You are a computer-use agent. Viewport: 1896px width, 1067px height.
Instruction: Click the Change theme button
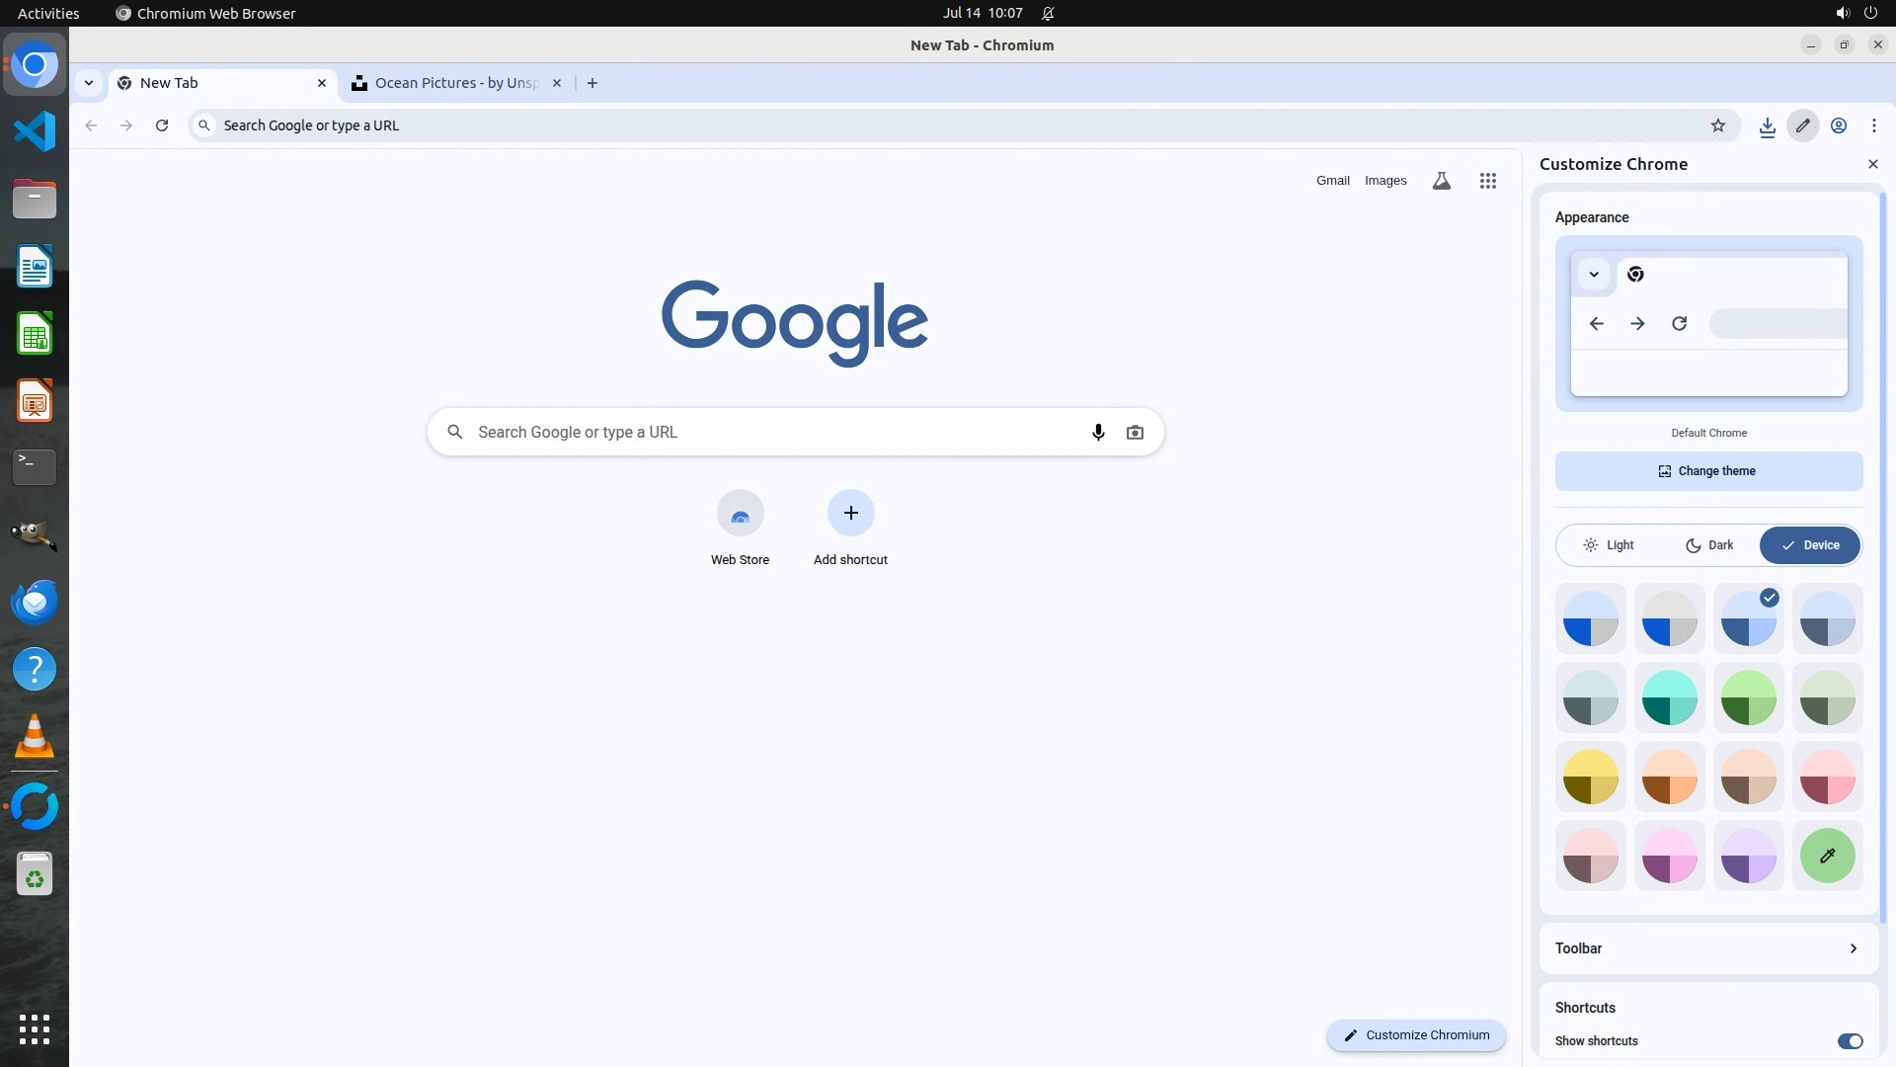tap(1708, 471)
